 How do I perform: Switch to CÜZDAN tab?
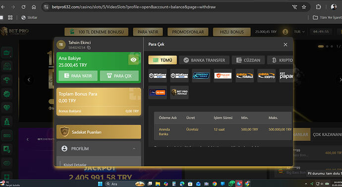248,60
